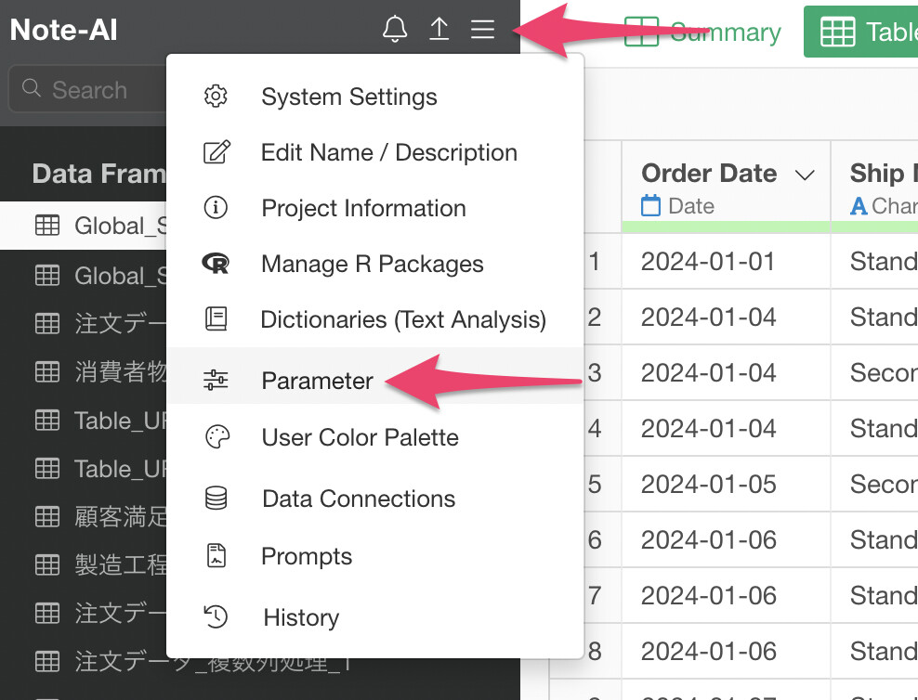Click the upload/publish arrow icon
Image resolution: width=918 pixels, height=700 pixels.
tap(439, 29)
